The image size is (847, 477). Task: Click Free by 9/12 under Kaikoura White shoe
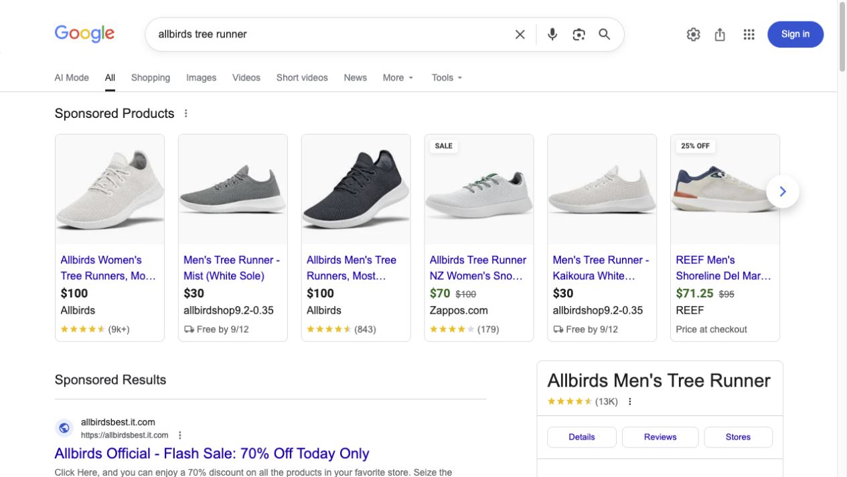pyautogui.click(x=585, y=329)
